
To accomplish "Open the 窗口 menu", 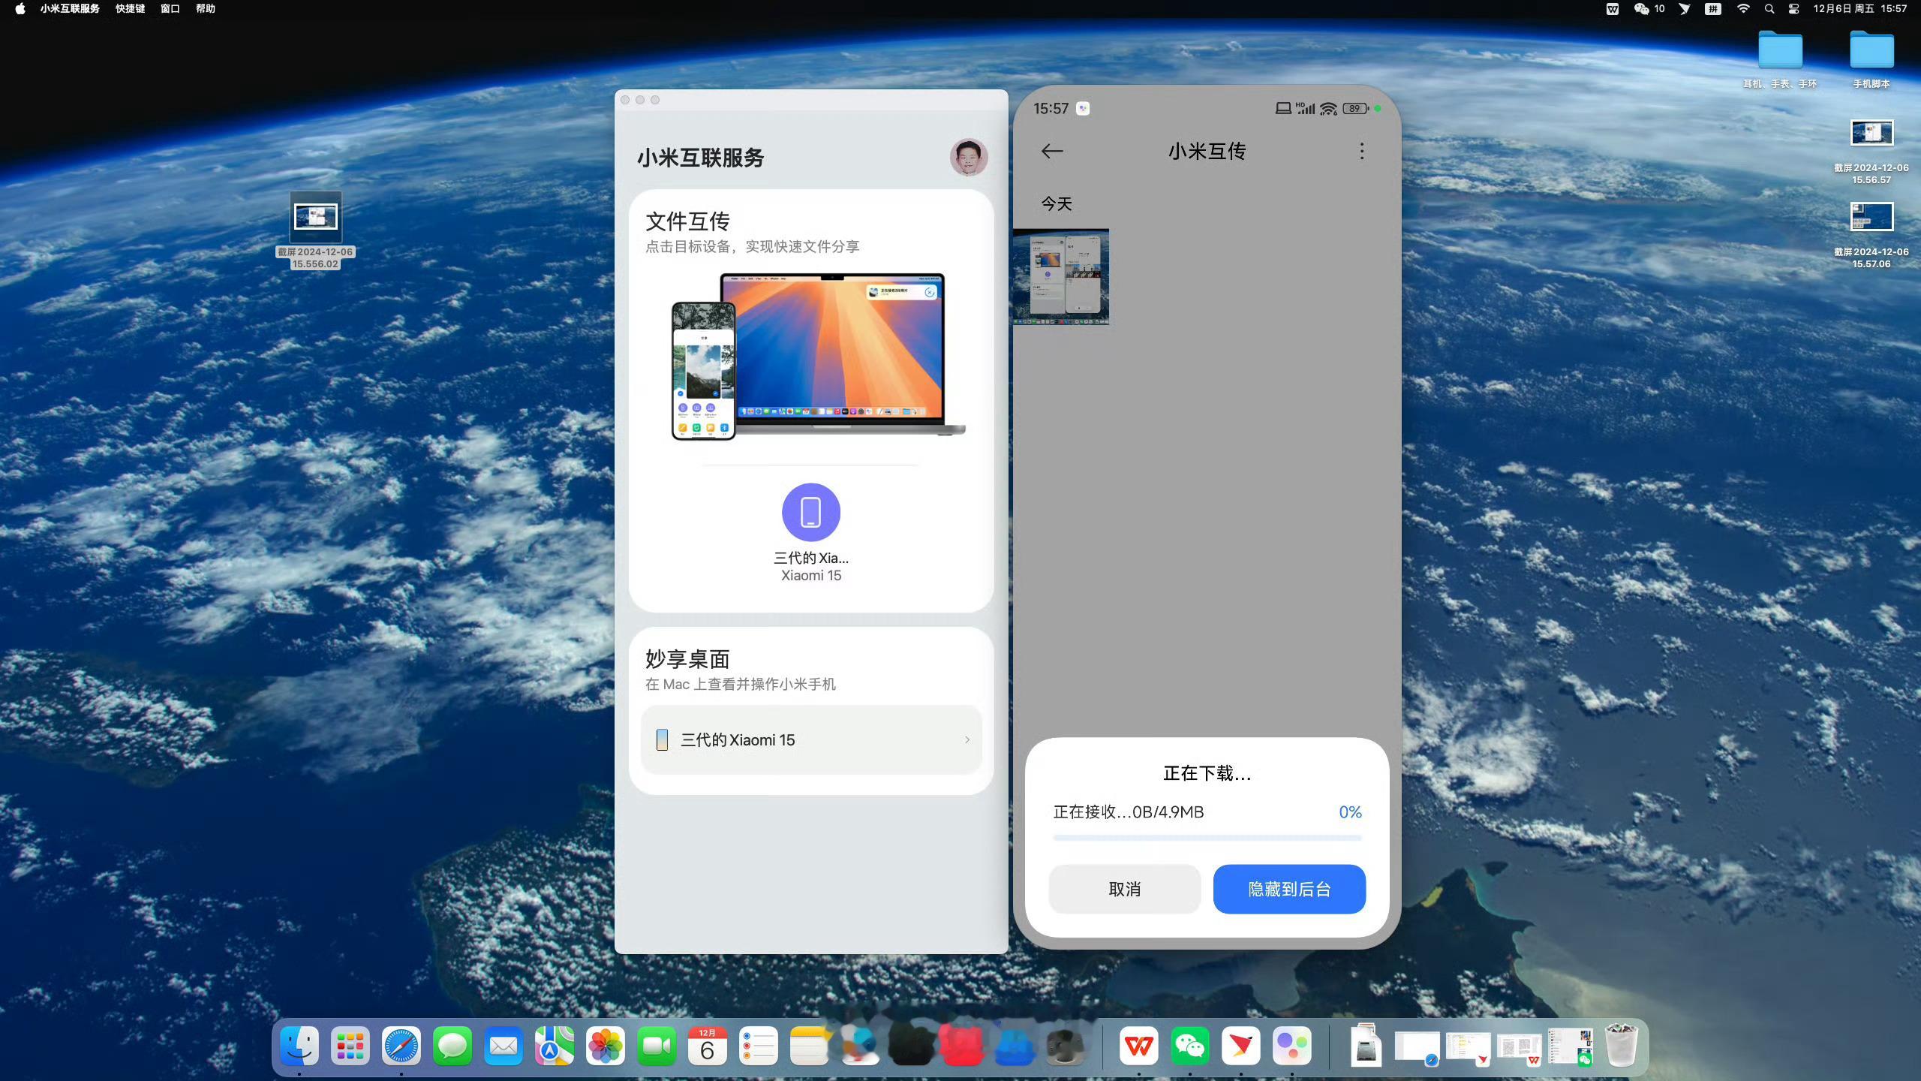I will click(170, 9).
